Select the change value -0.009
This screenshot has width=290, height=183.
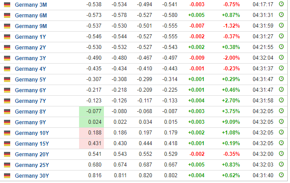coord(197,58)
